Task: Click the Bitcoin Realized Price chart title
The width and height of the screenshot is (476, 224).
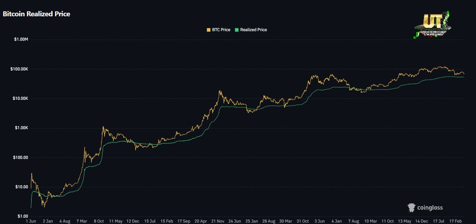Action: click(x=36, y=14)
